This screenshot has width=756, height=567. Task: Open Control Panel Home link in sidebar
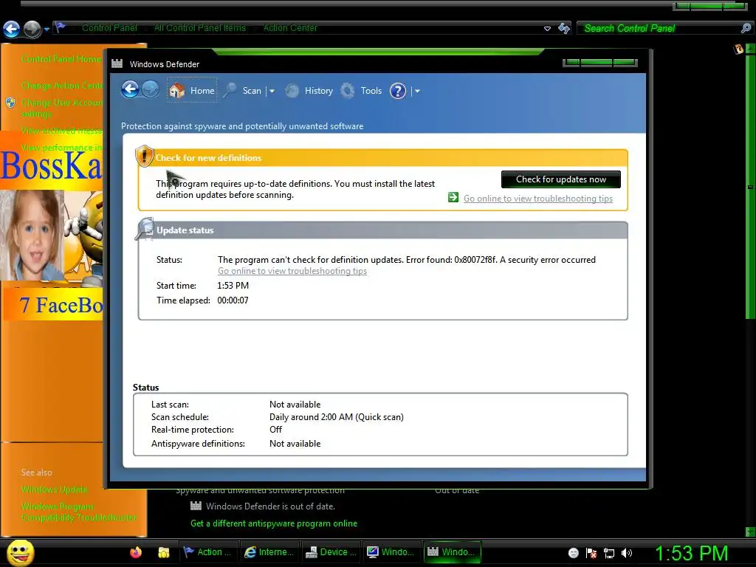coord(62,59)
